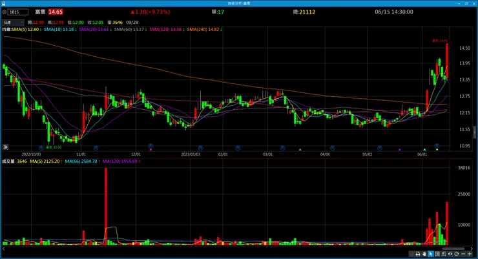478x259 pixels.
Task: Click the refresh circle icon
Action: pos(456,254)
